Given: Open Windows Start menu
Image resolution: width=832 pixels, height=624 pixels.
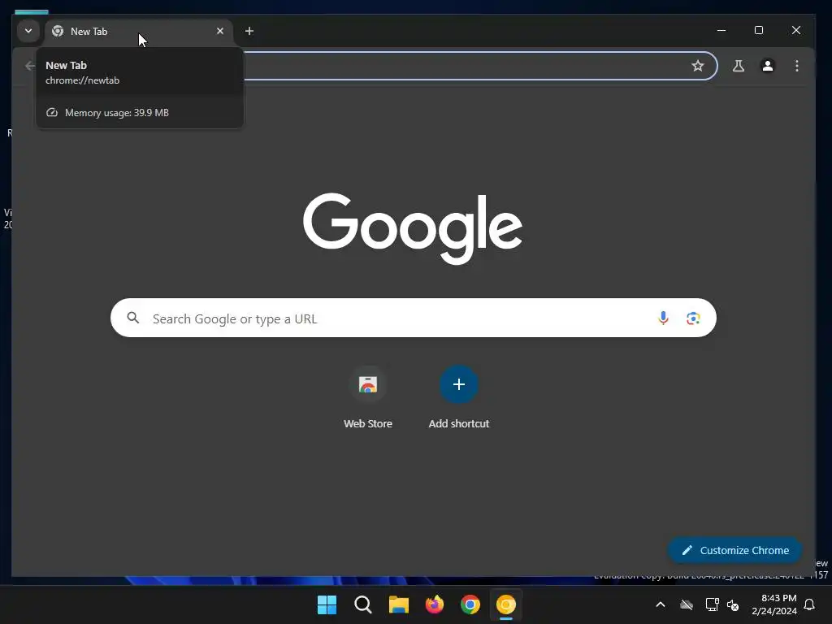Looking at the screenshot, I should [x=327, y=604].
